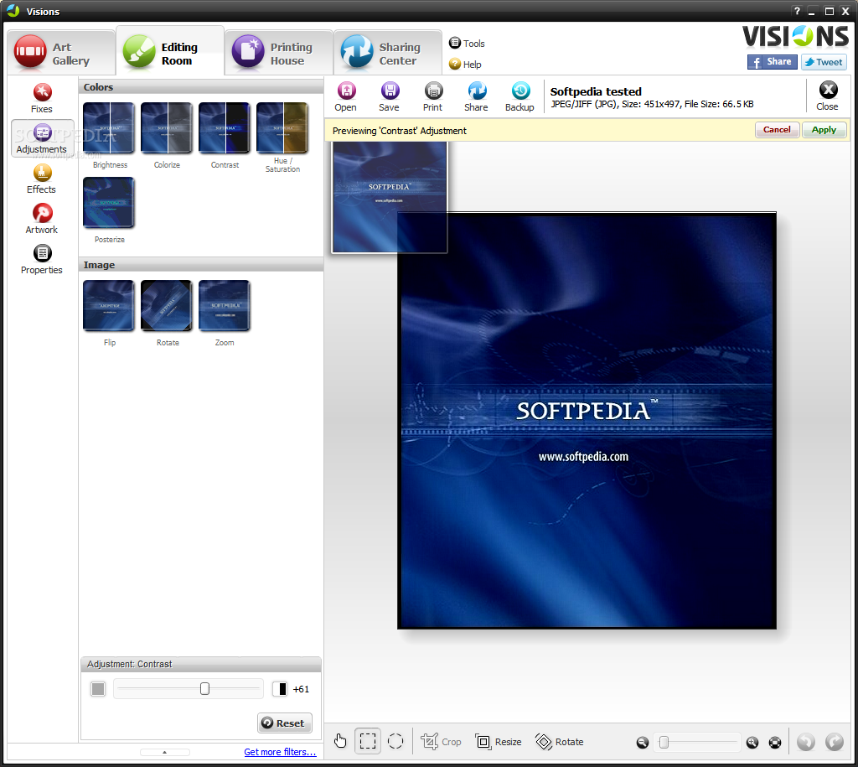Switch to Editing Room tab
This screenshot has height=767, width=858.
[170, 51]
